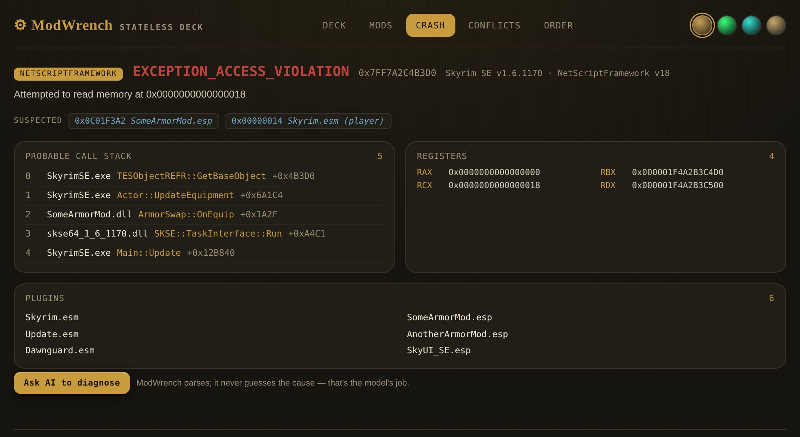Select suspected chip 0x0C01F3A2 SomeArmorMod.esp

pos(143,121)
